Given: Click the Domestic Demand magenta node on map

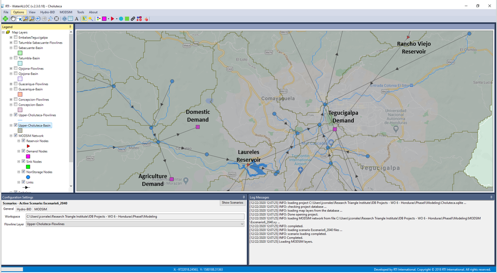Looking at the screenshot, I should point(198,127).
